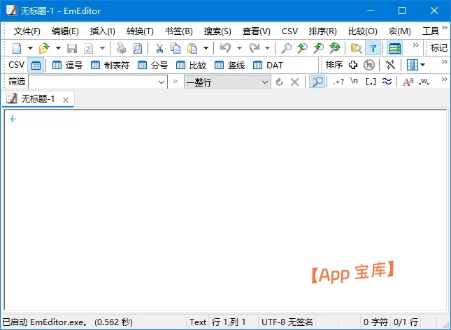
Task: Select 竖线 pipe separated mode
Action: coord(229,66)
